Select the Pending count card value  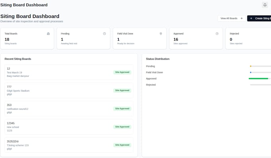click(62, 39)
